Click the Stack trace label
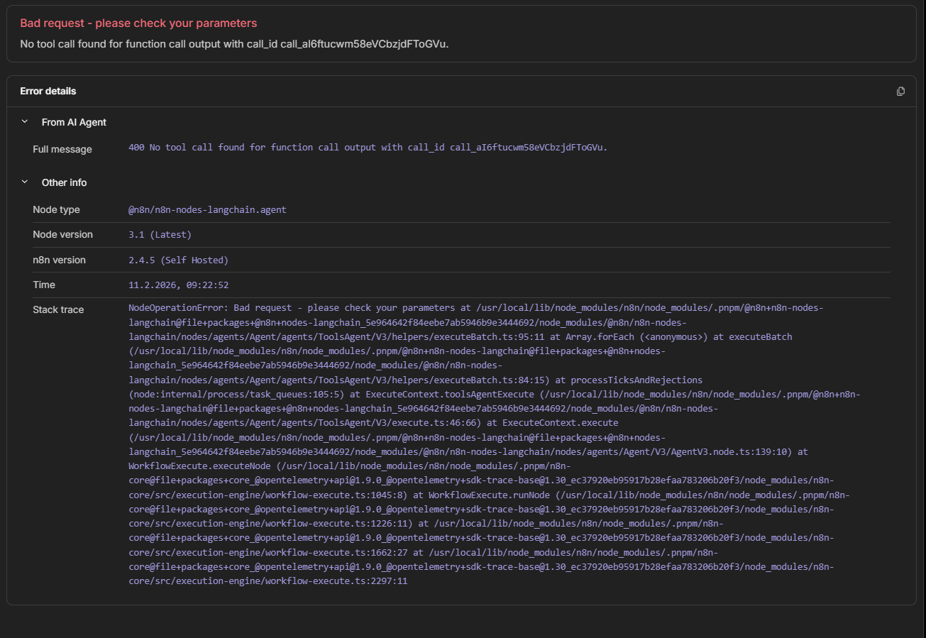 click(58, 309)
